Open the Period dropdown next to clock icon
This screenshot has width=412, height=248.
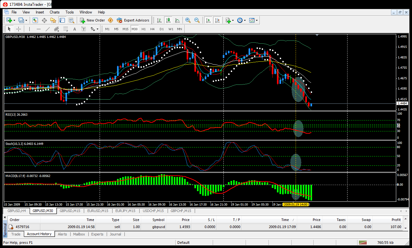(245, 20)
